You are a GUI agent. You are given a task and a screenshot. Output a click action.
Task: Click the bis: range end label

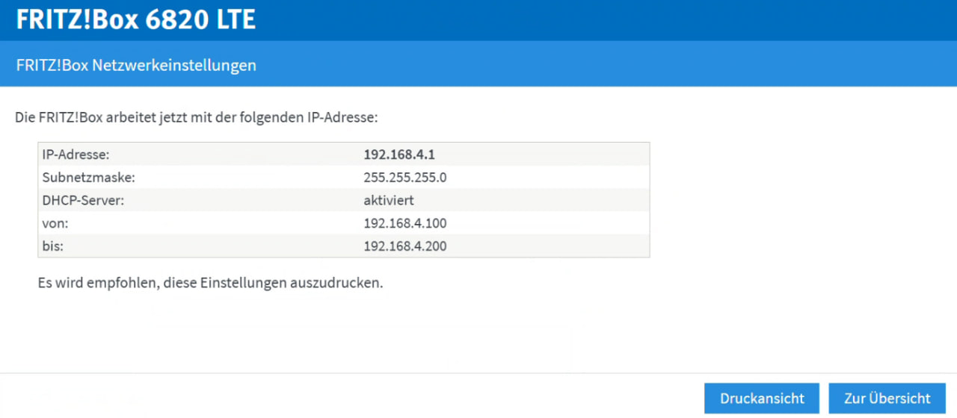point(54,246)
